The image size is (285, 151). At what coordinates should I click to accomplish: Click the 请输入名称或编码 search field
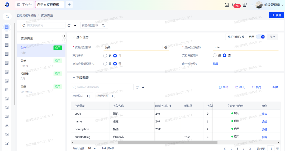click(x=104, y=87)
